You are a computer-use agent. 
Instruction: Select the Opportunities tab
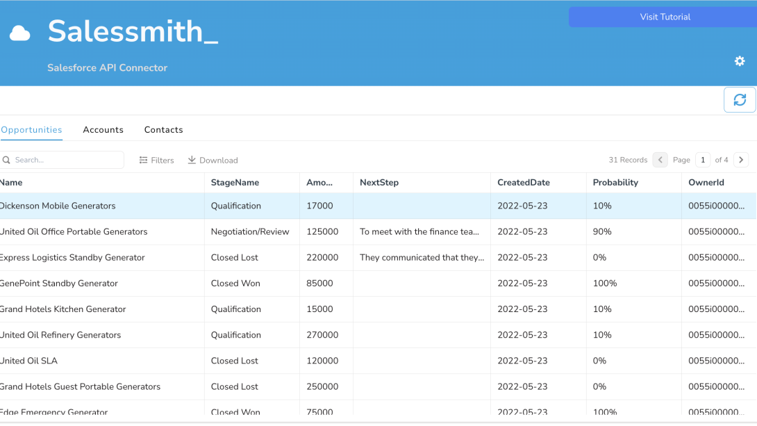[x=31, y=130]
